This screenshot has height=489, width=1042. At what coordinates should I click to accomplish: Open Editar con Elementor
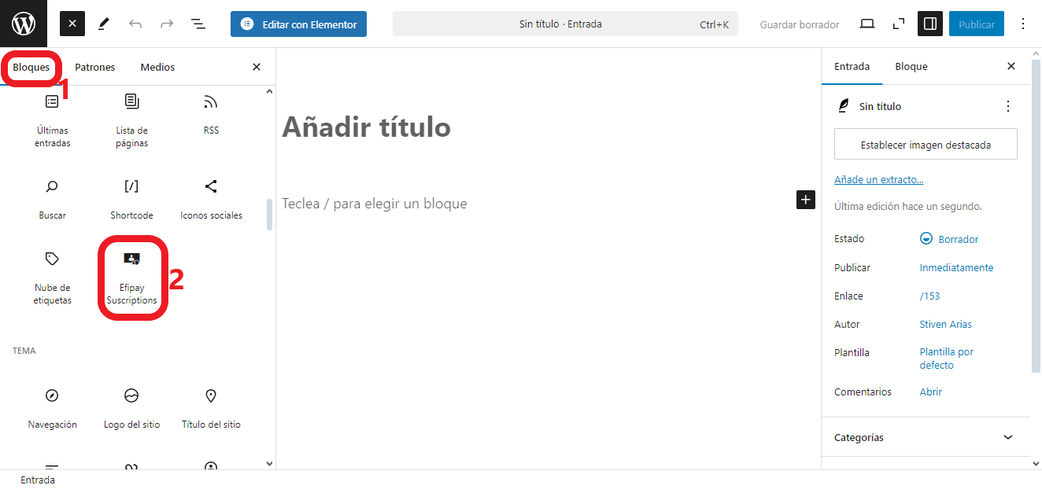pos(298,24)
